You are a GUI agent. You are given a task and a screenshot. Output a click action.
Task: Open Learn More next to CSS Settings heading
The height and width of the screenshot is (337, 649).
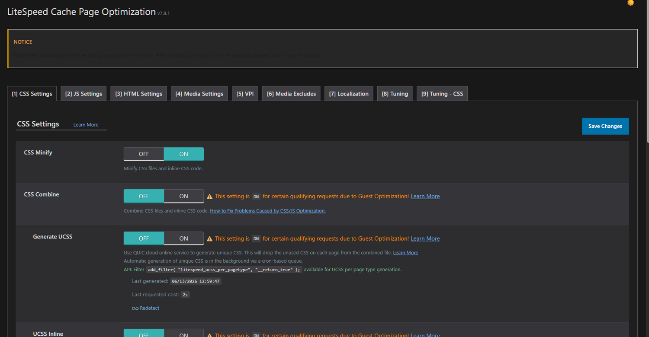86,125
